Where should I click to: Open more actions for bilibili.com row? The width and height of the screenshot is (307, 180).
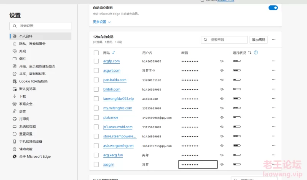(274, 89)
